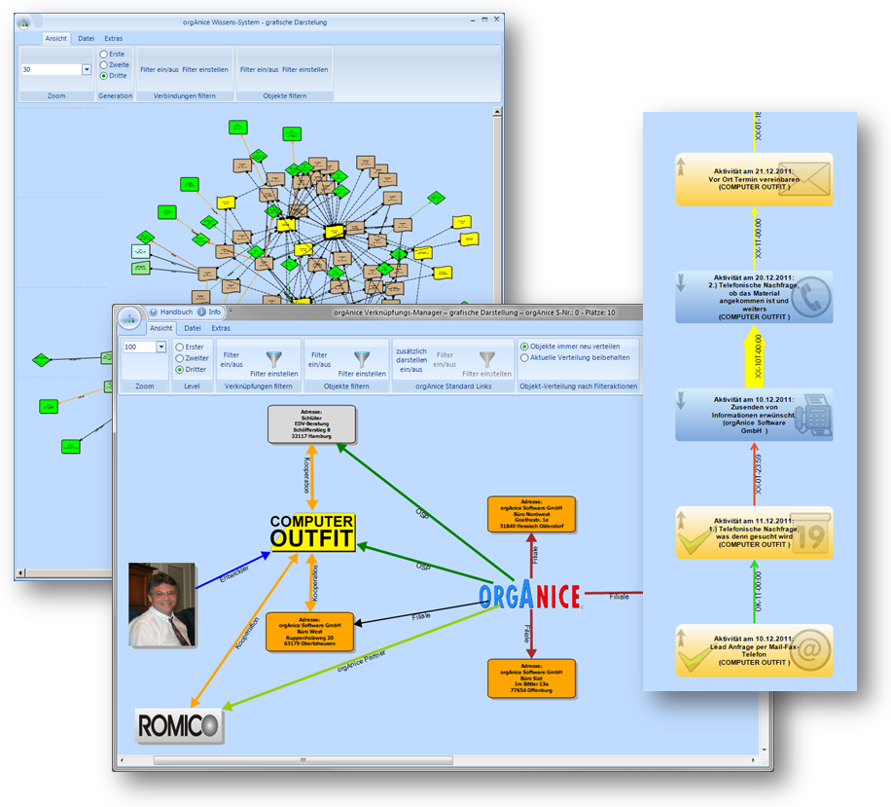Click scroll-left arrow in Wissens-System window
Screen dimensions: 891x807
(21, 572)
